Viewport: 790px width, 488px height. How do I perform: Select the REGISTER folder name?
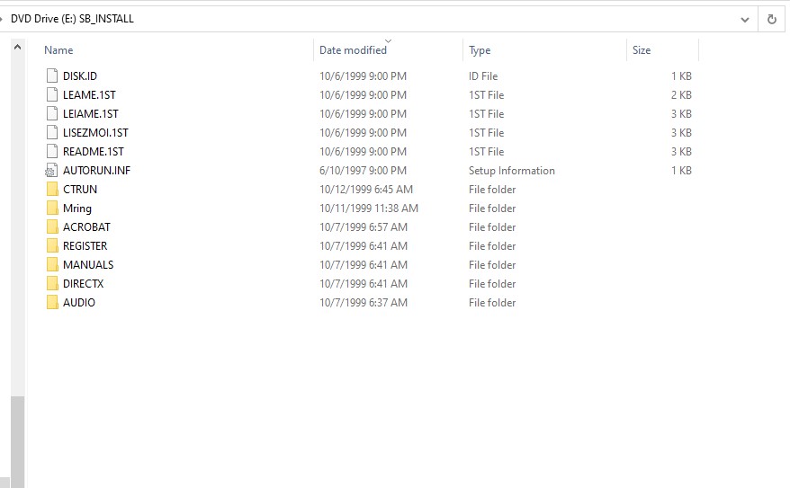pyautogui.click(x=85, y=246)
